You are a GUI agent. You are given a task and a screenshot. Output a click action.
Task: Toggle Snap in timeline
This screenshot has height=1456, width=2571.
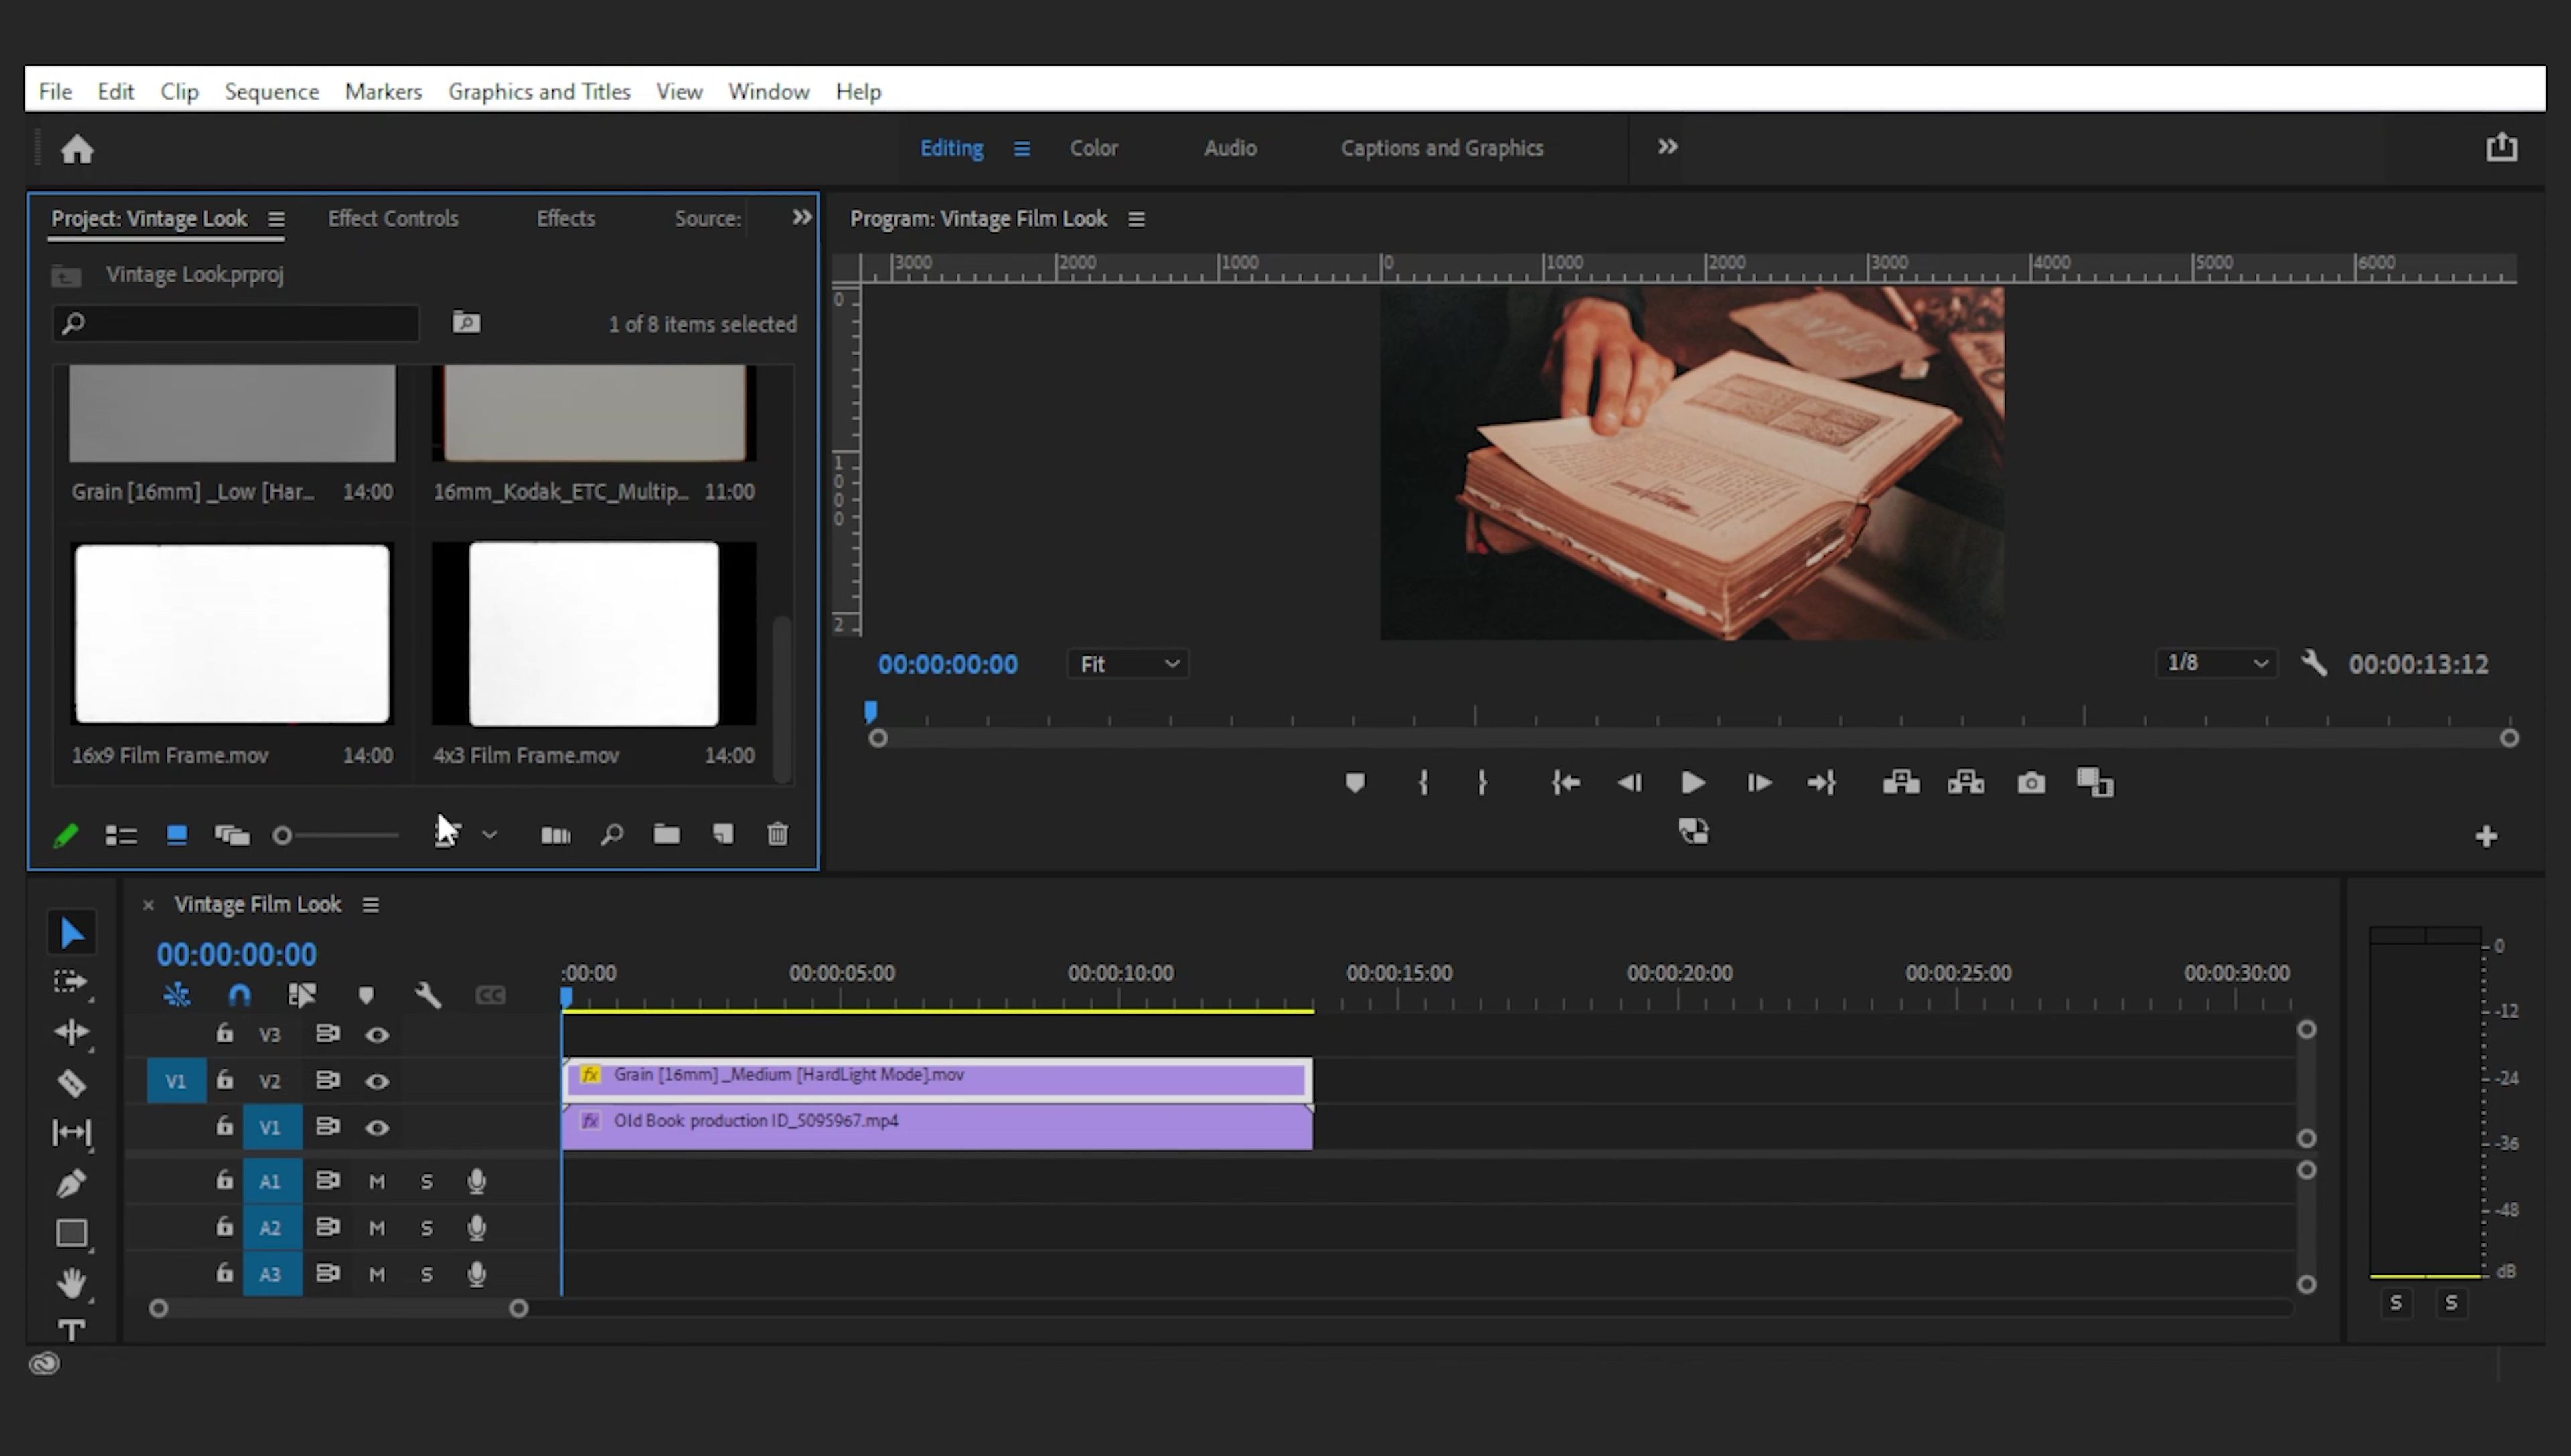tap(239, 995)
